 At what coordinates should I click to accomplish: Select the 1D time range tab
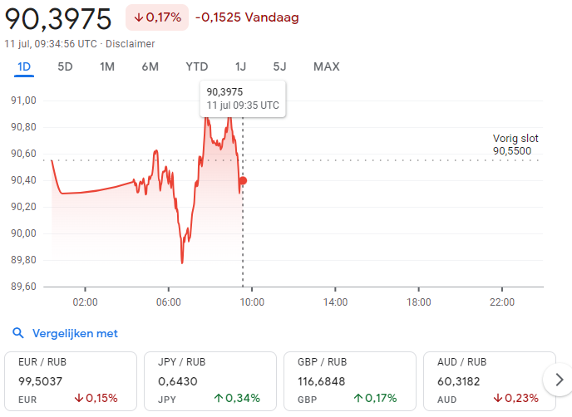point(24,66)
